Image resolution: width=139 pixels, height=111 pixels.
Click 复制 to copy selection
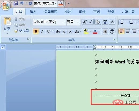click(x=20, y=25)
